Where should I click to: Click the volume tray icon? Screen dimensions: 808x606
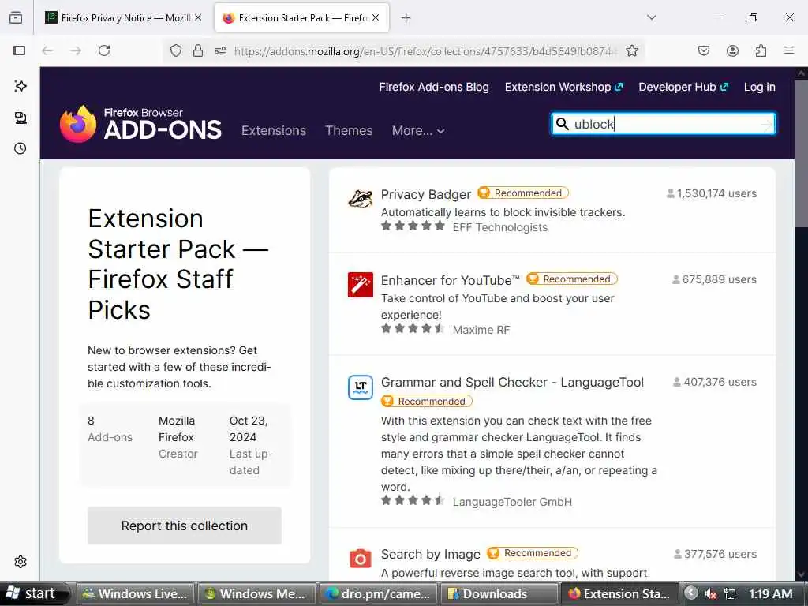(x=711, y=593)
